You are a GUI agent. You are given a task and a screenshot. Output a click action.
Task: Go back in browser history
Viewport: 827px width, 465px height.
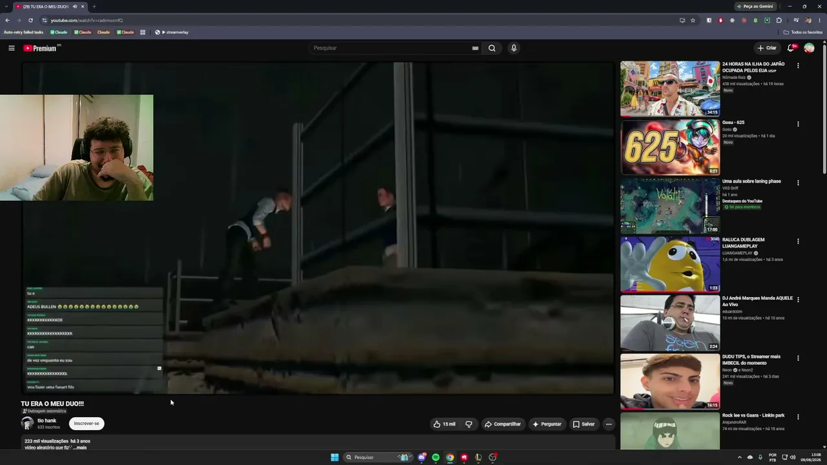[x=8, y=20]
